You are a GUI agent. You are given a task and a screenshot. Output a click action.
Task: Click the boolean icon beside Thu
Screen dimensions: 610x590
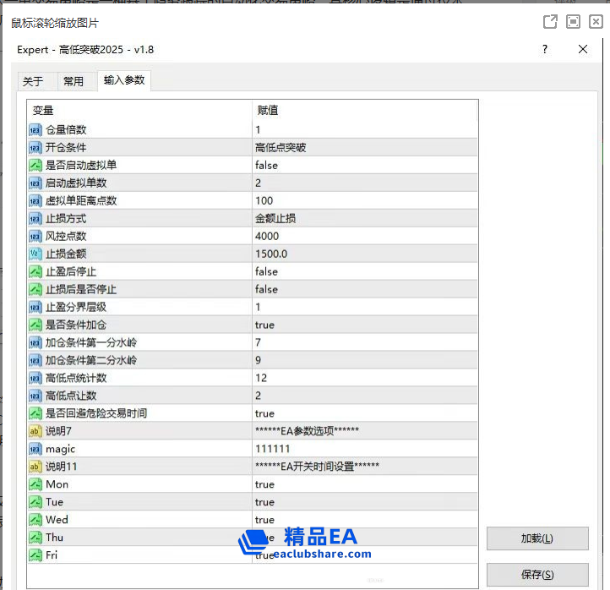coord(35,538)
